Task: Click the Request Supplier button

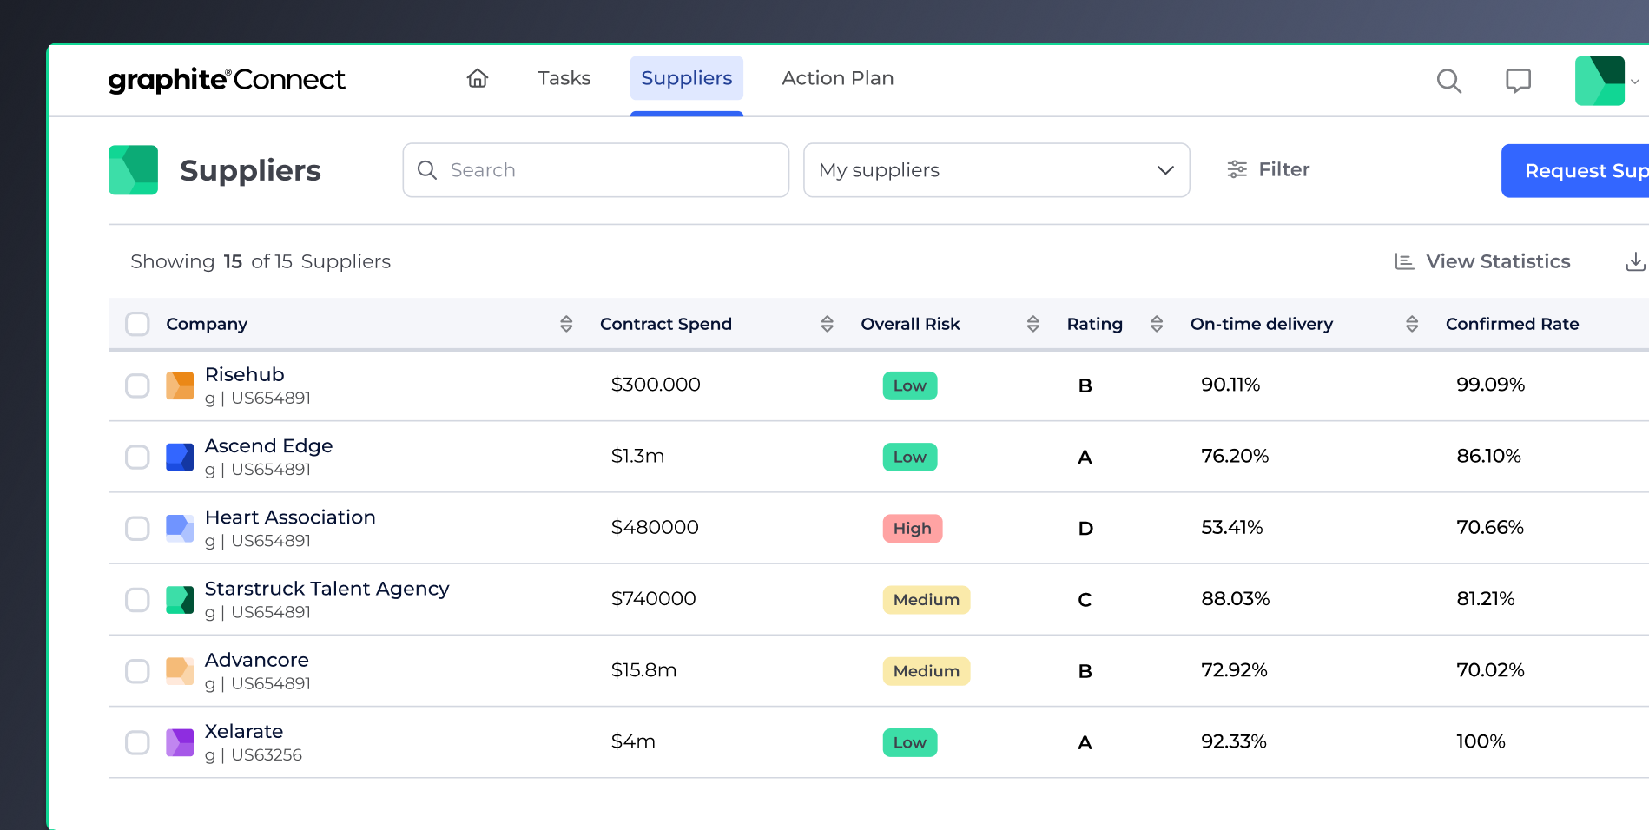Action: point(1576,170)
